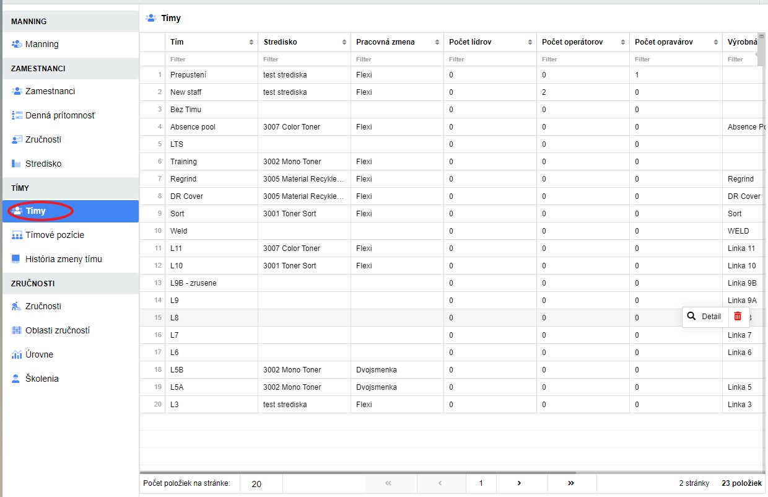
Task: Jump to the last page button
Action: click(x=570, y=483)
